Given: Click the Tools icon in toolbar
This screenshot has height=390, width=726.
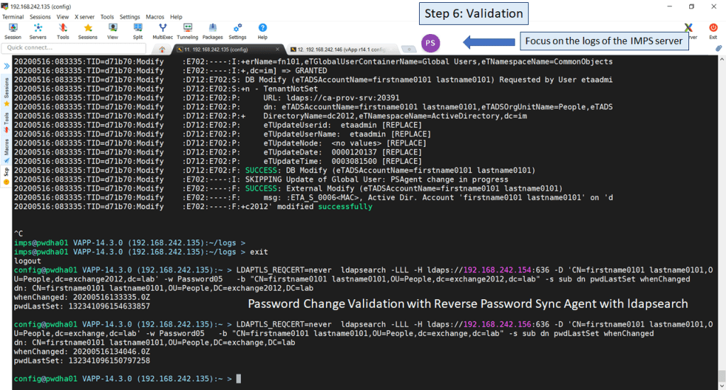Looking at the screenshot, I should [x=63, y=30].
